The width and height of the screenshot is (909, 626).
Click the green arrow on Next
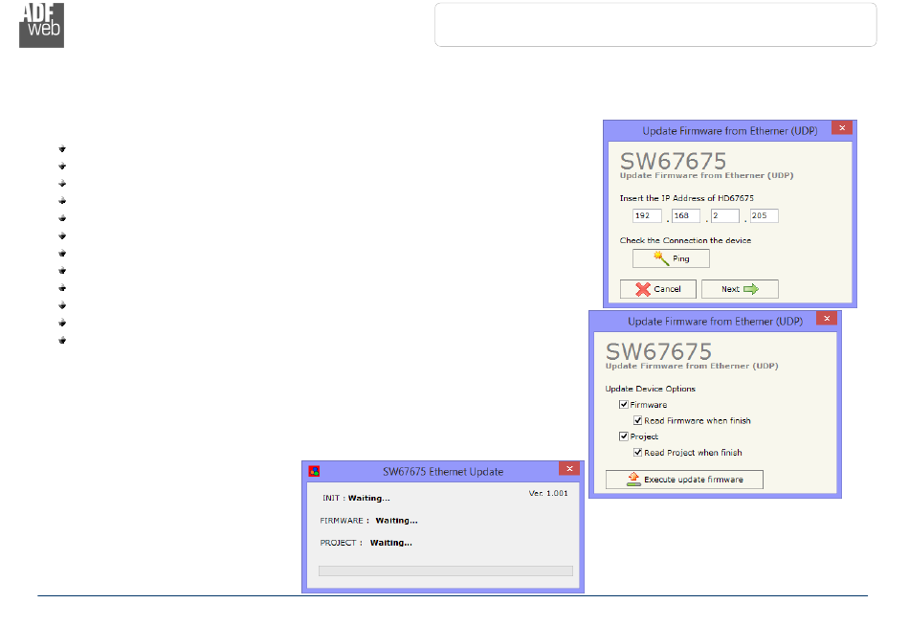point(751,289)
